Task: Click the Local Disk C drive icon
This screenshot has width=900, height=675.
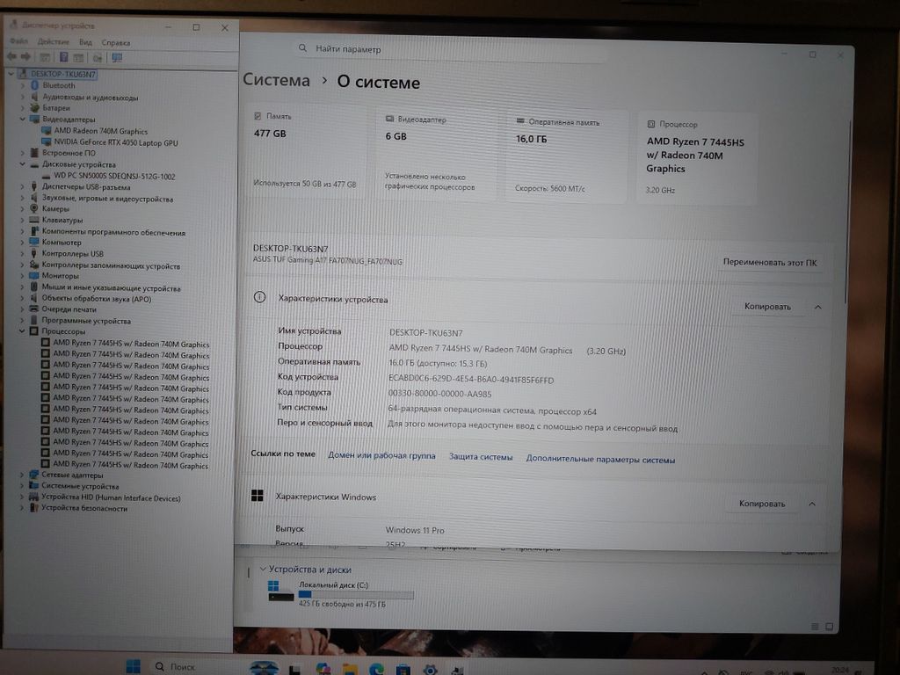Action: pyautogui.click(x=280, y=592)
